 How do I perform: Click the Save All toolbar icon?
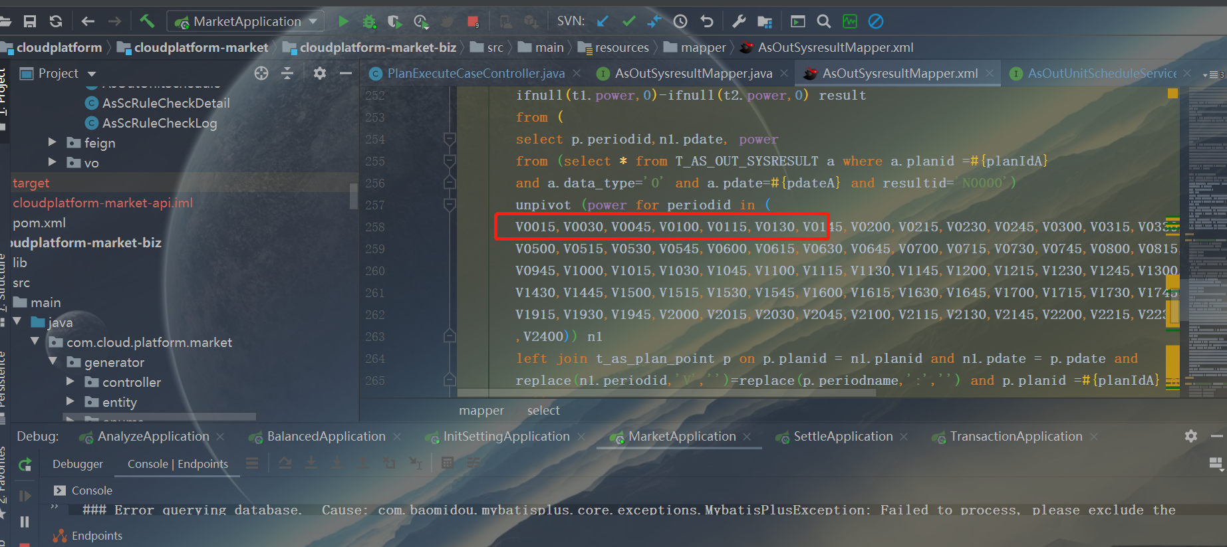30,21
